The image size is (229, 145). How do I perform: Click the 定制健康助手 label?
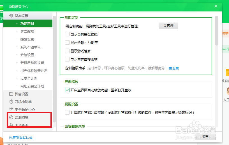point(75,68)
